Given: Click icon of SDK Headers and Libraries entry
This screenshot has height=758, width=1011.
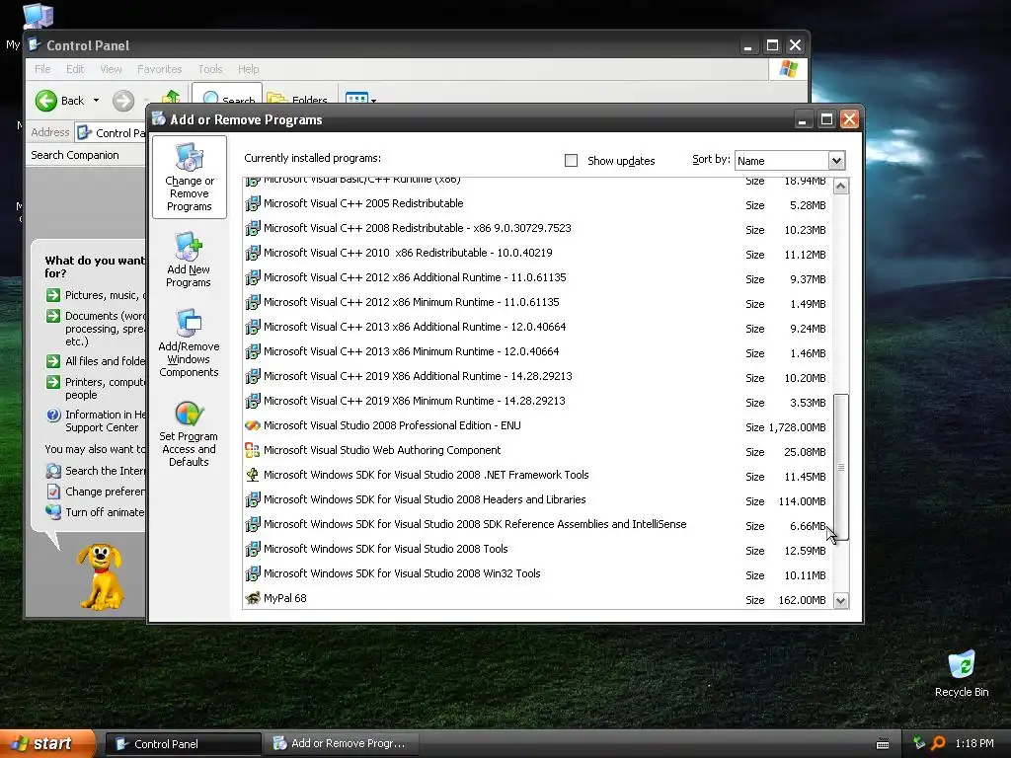Looking at the screenshot, I should [x=253, y=499].
